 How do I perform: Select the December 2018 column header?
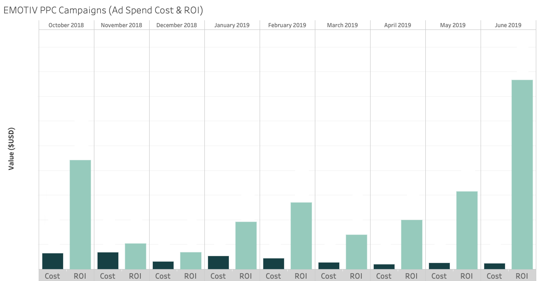click(x=177, y=25)
